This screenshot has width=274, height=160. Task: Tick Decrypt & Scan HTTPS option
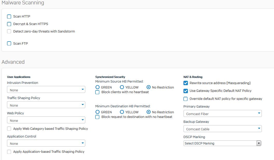tap(9, 24)
